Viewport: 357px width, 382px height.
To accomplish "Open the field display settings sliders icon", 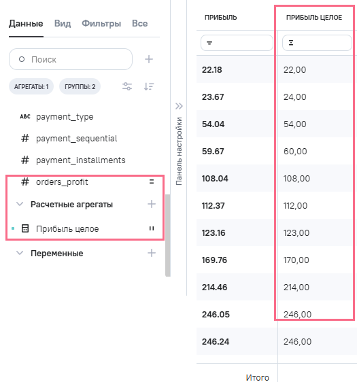I will pos(127,86).
